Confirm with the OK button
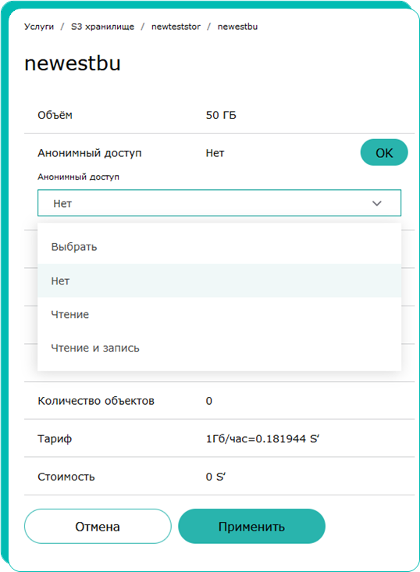This screenshot has height=572, width=420. coord(384,152)
